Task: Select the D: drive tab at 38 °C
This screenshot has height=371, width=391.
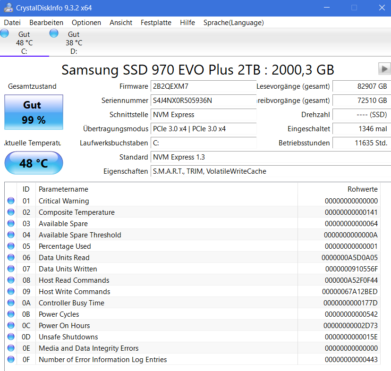Action: coord(74,42)
